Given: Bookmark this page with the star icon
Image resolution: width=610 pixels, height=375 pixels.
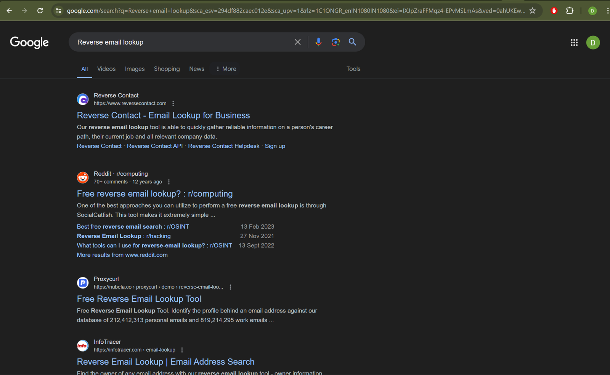Looking at the screenshot, I should point(532,11).
